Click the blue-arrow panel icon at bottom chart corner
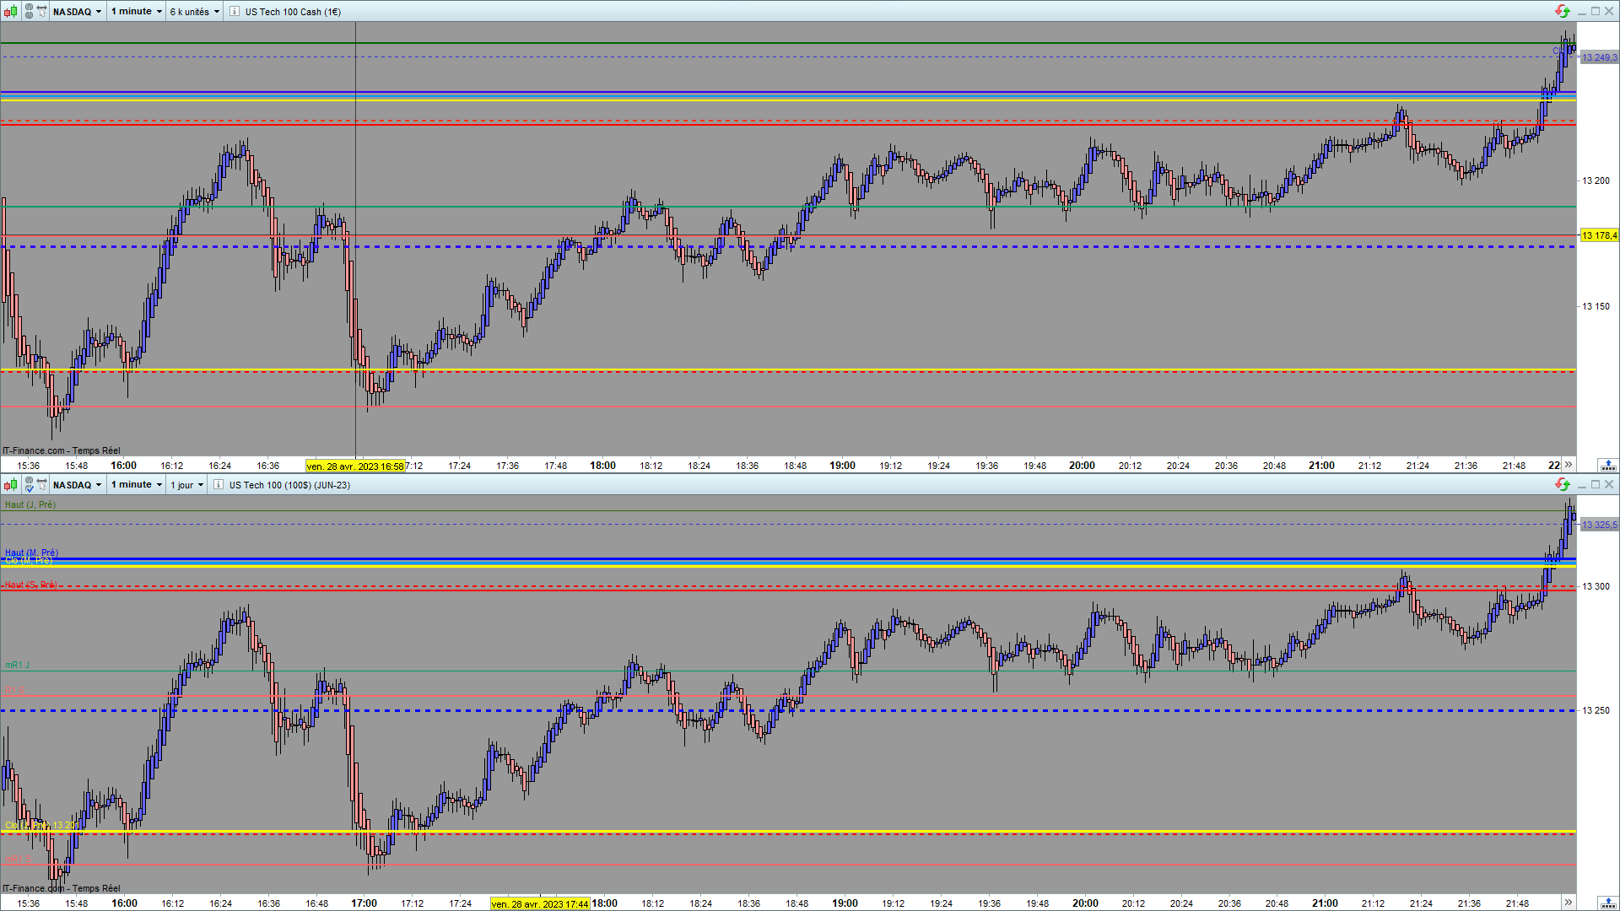The height and width of the screenshot is (911, 1620). pos(1607,903)
